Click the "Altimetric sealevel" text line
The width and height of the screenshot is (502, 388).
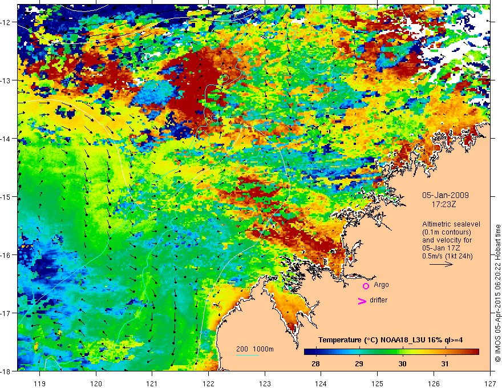point(451,224)
